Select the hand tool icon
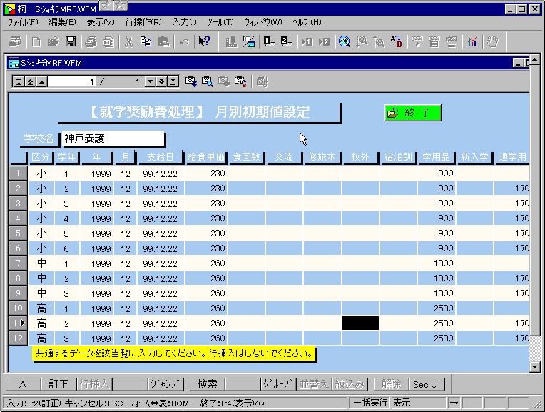This screenshot has height=412, width=545. point(491,42)
